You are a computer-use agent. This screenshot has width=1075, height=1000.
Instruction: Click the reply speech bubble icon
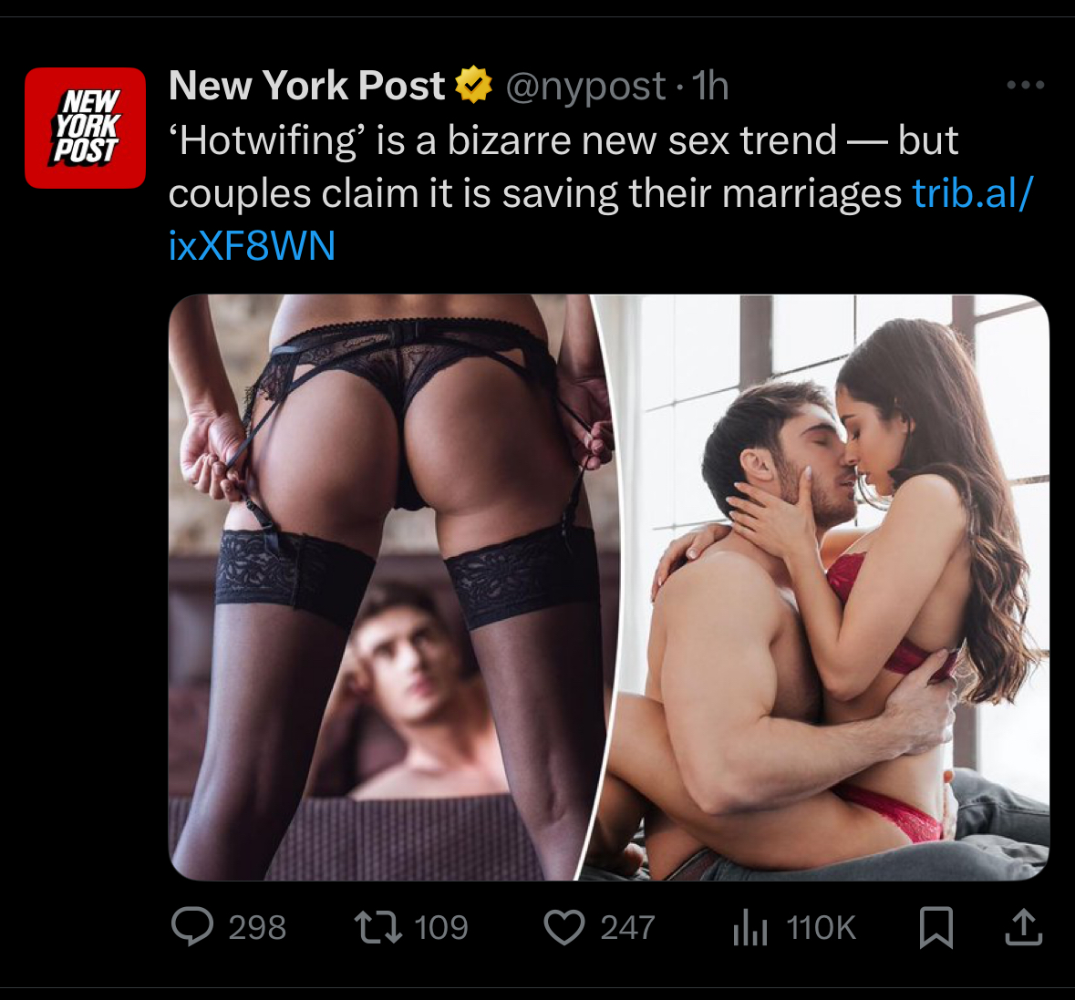[x=192, y=927]
